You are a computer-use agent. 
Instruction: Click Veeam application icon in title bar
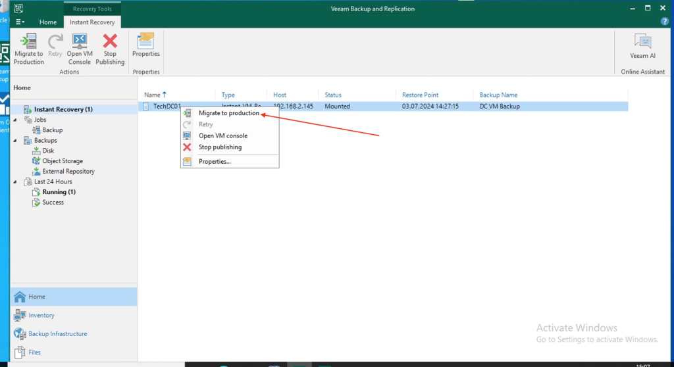click(x=18, y=8)
